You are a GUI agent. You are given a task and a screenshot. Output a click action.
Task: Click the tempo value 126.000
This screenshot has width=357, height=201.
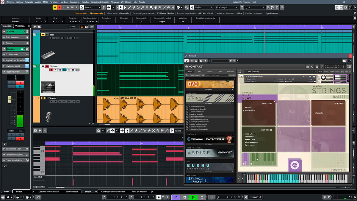(x=254, y=197)
